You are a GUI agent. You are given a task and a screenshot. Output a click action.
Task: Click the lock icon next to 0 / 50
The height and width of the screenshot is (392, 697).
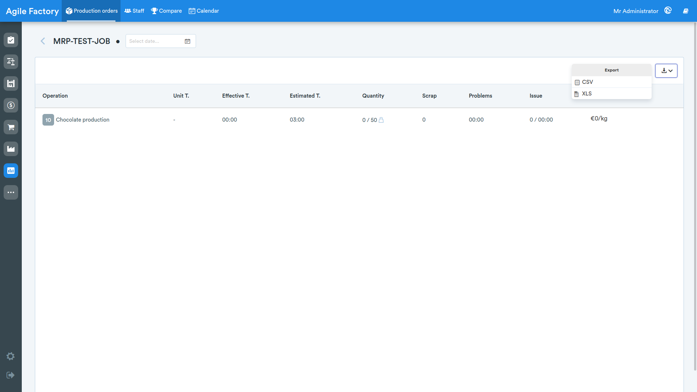(381, 120)
